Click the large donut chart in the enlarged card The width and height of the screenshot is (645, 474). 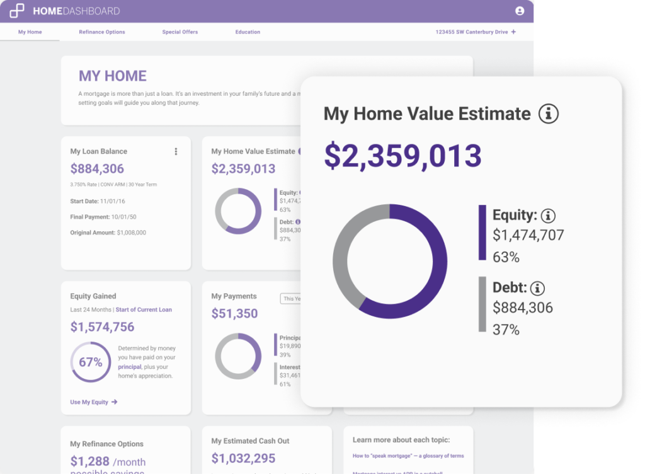tap(390, 262)
